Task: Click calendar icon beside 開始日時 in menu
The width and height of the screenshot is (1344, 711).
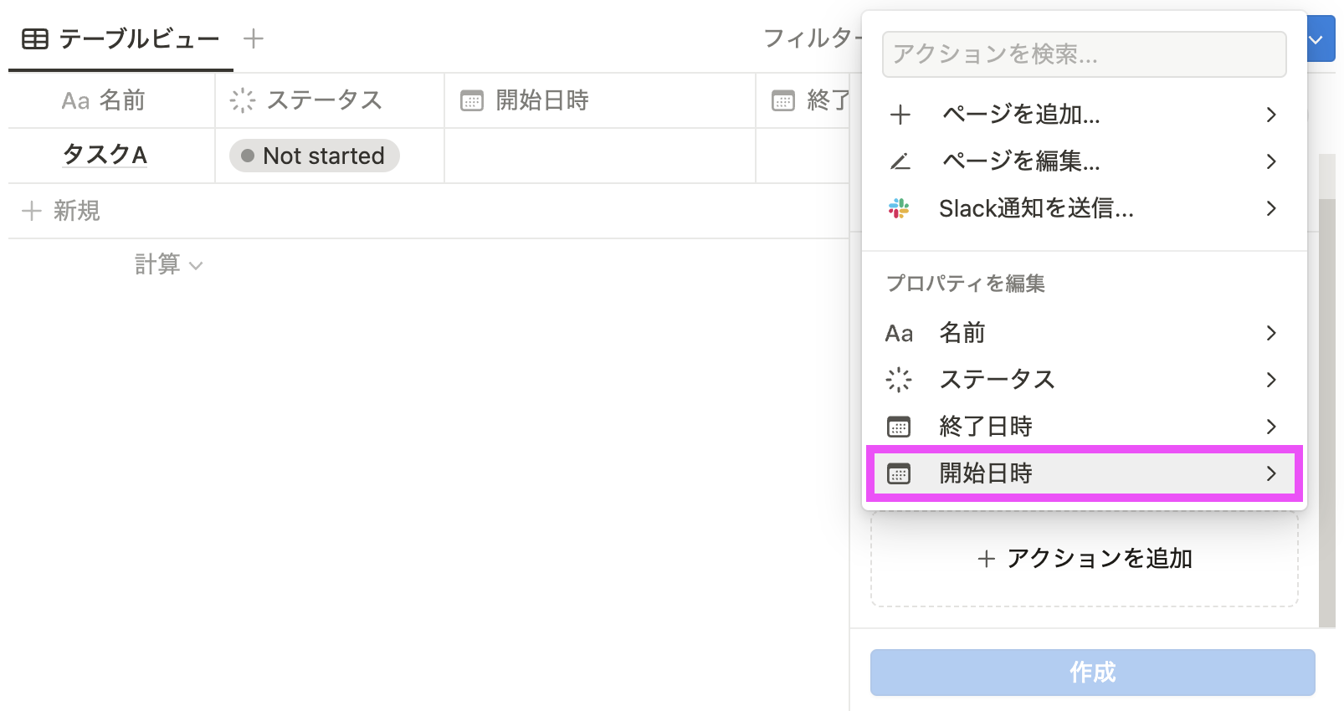Action: click(899, 473)
